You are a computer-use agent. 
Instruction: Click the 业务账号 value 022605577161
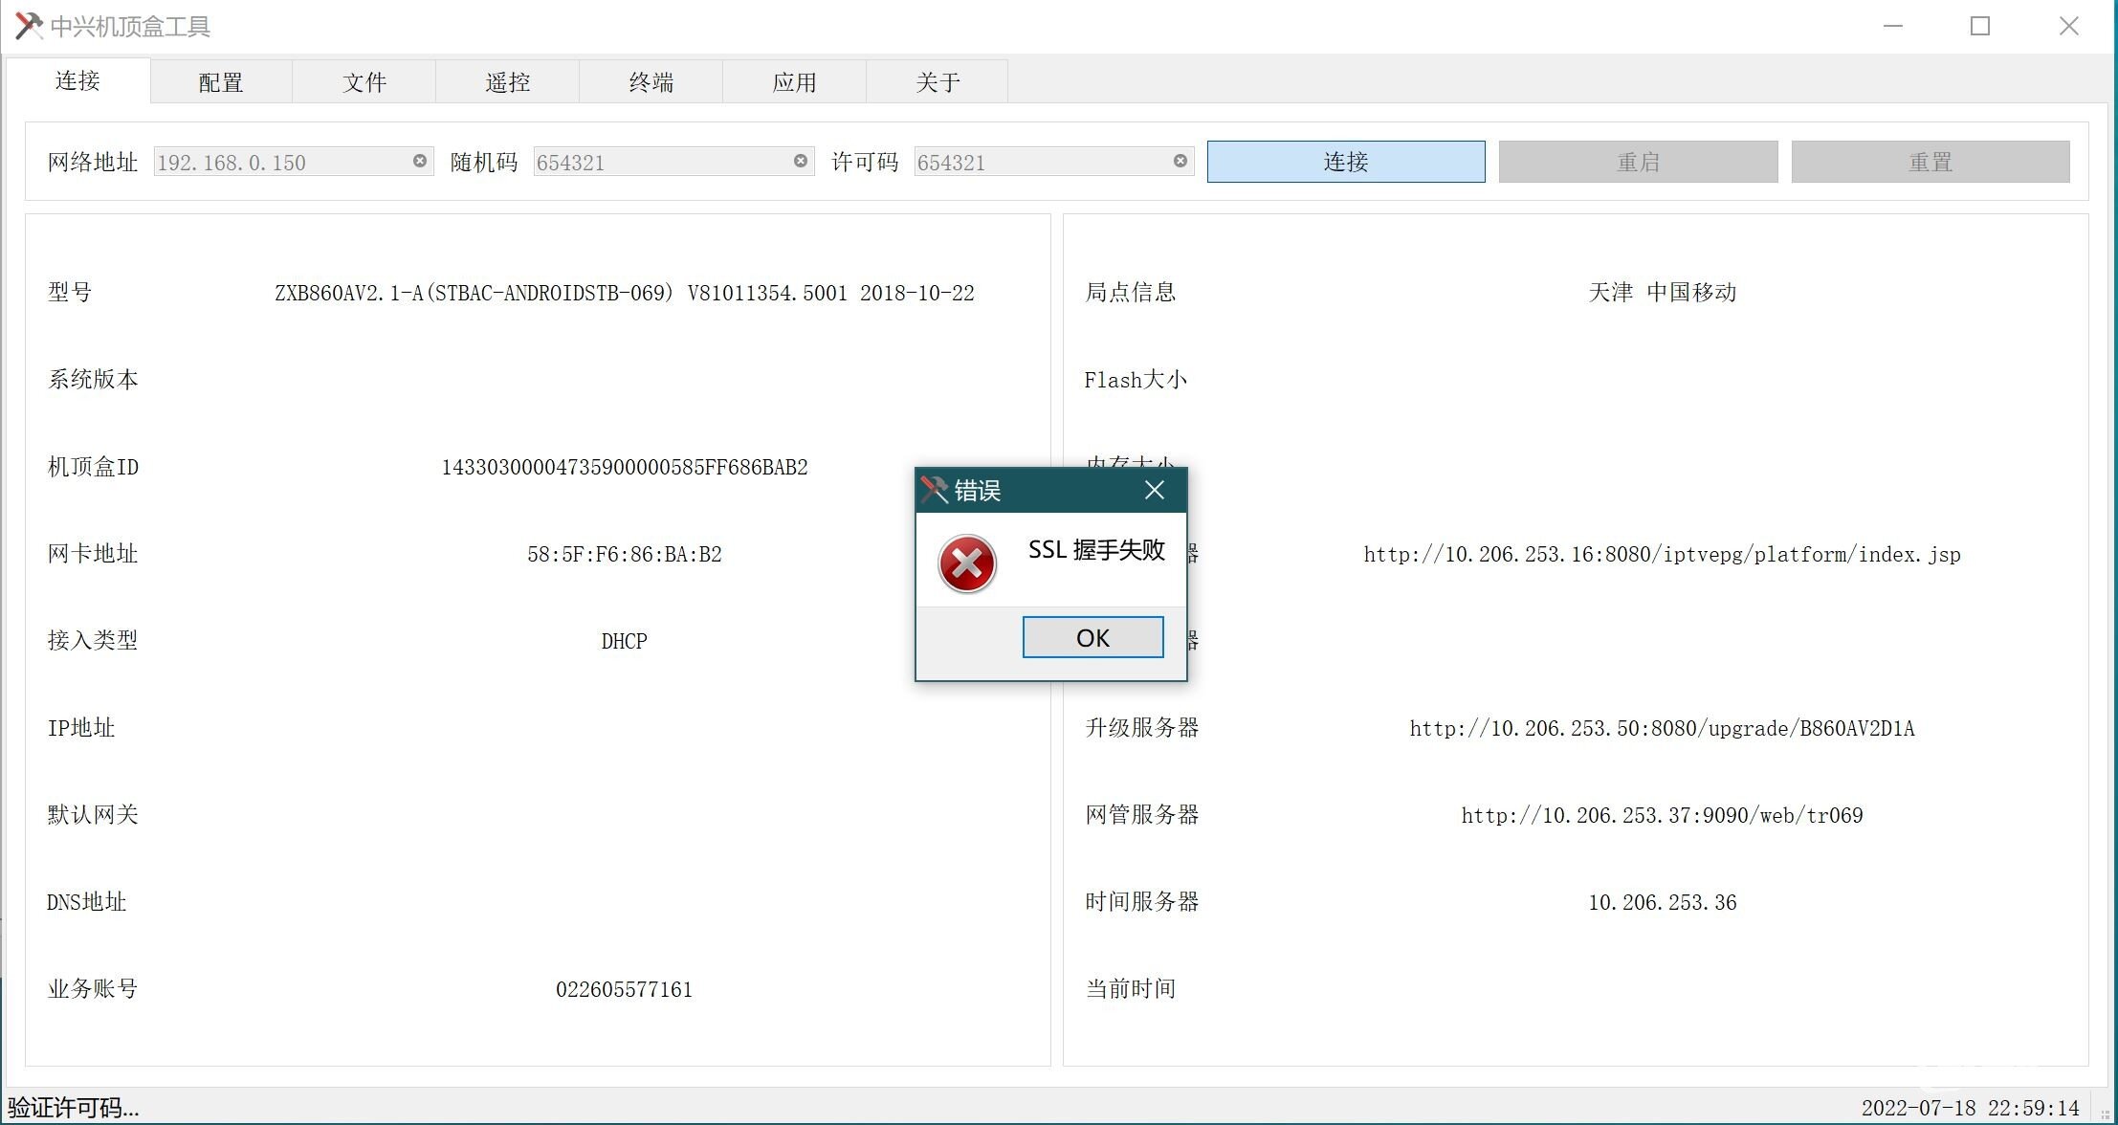tap(625, 989)
